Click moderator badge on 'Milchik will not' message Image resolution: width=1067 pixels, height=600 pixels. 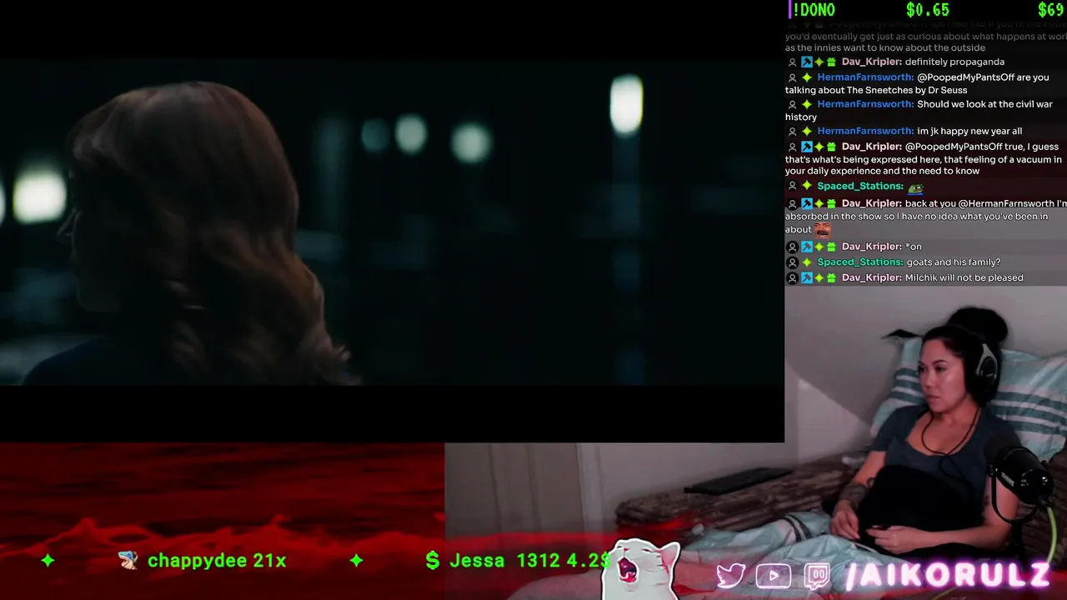click(807, 278)
